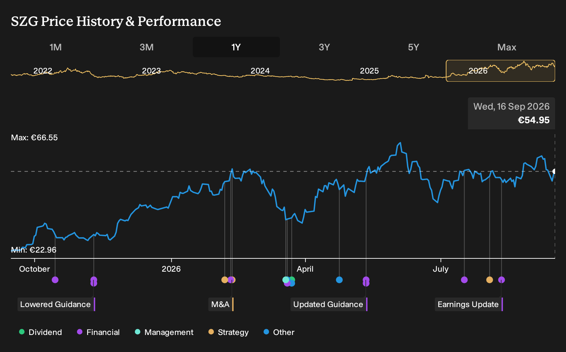The height and width of the screenshot is (352, 566).
Task: Show the Max time range
Action: 507,47
